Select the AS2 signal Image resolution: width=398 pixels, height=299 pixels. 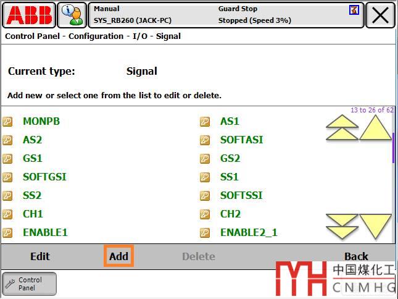(33, 140)
